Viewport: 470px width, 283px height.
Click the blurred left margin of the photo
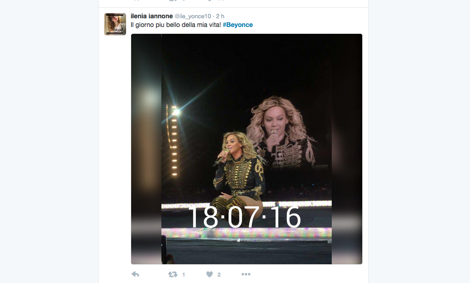pos(146,149)
